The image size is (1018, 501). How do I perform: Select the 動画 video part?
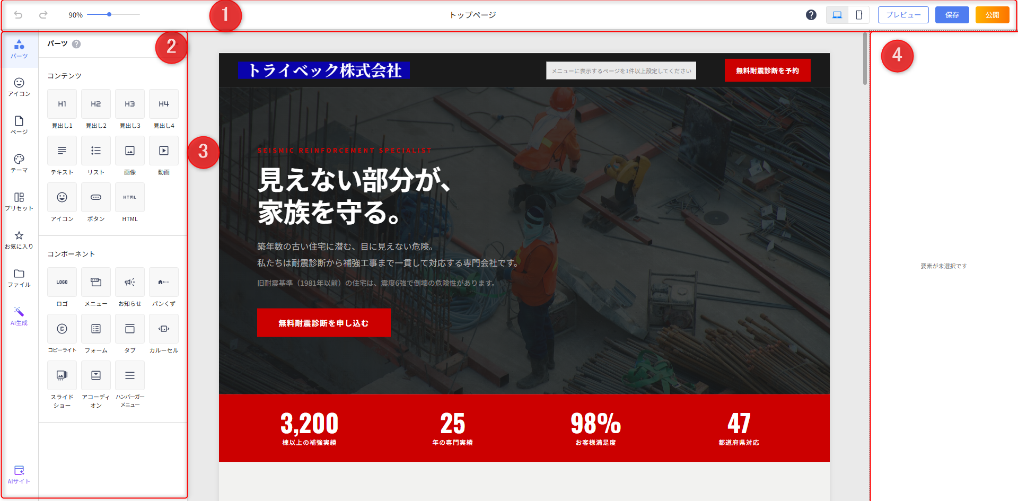point(164,151)
